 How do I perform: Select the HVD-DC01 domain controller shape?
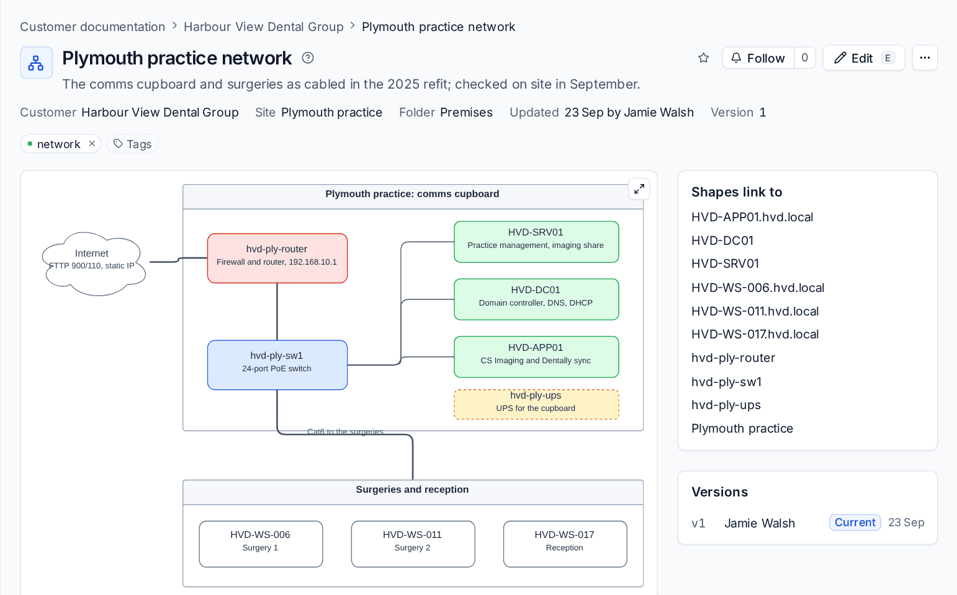(536, 299)
